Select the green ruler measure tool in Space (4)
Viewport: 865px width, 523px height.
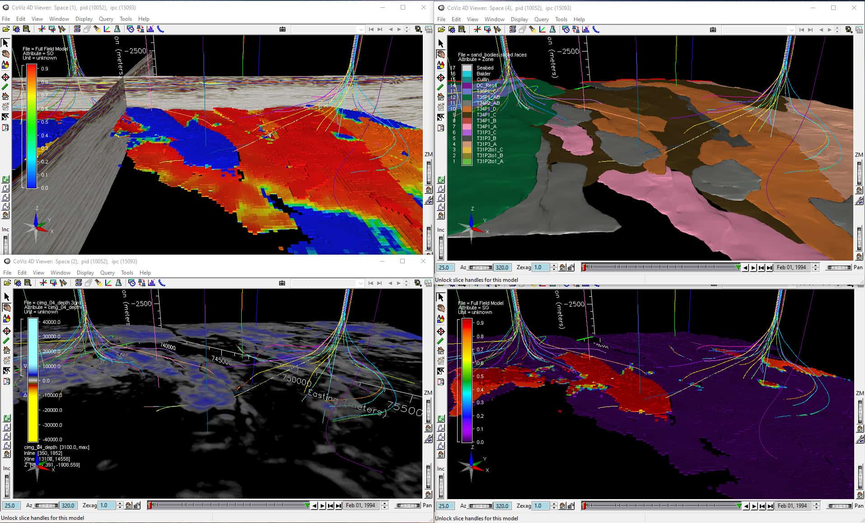click(x=441, y=87)
